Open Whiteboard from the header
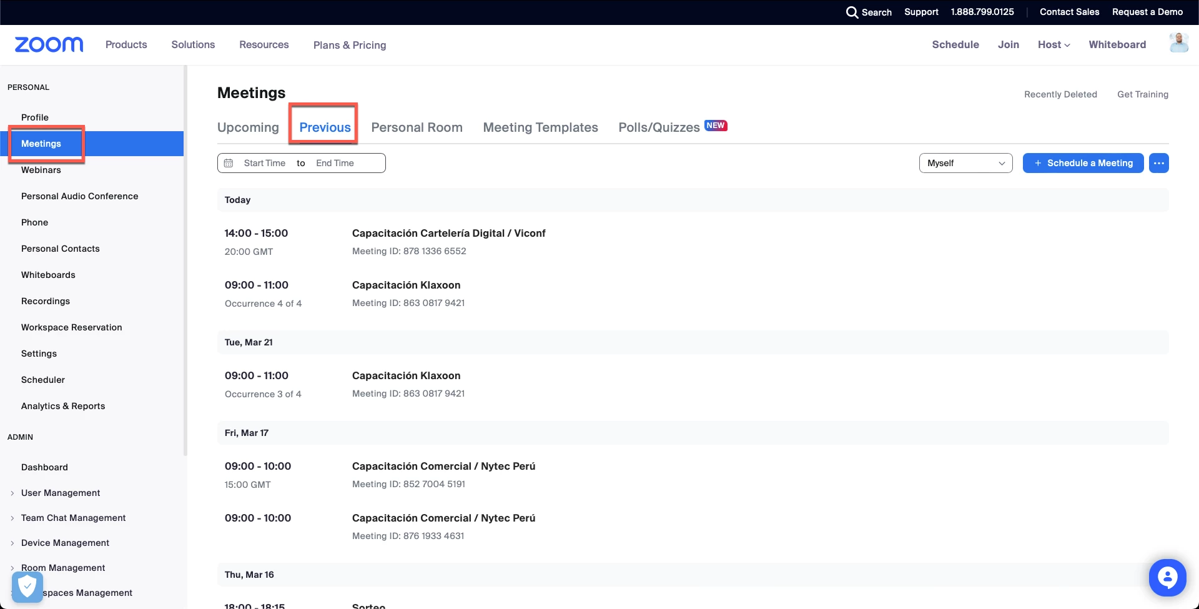Viewport: 1199px width, 609px height. (1117, 45)
